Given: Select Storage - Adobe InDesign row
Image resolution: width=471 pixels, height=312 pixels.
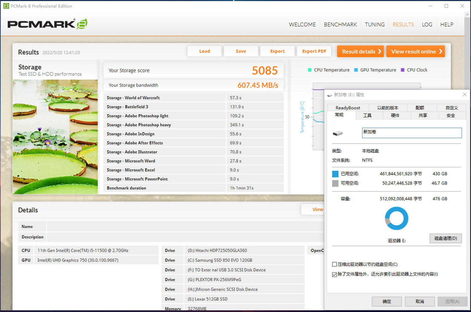Looking at the screenshot, I should pos(193,134).
